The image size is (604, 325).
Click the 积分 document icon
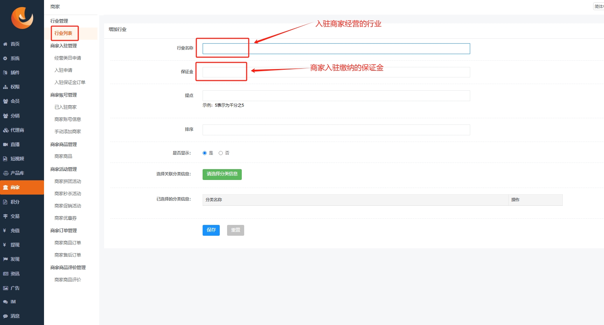tap(5, 202)
